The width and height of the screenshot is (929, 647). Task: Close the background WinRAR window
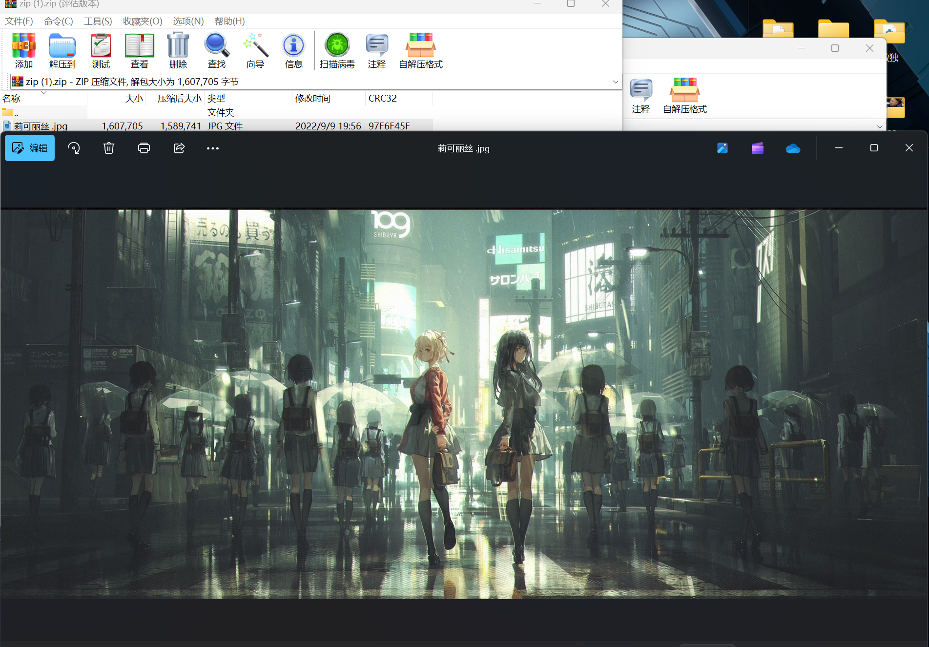coord(869,48)
